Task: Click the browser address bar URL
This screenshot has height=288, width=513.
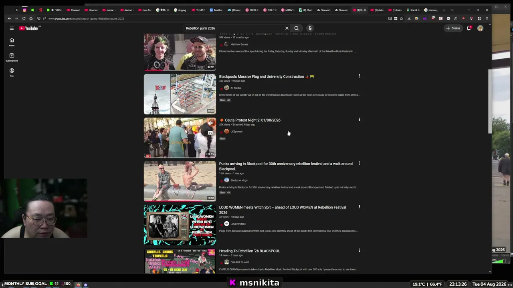Action: pos(86,18)
